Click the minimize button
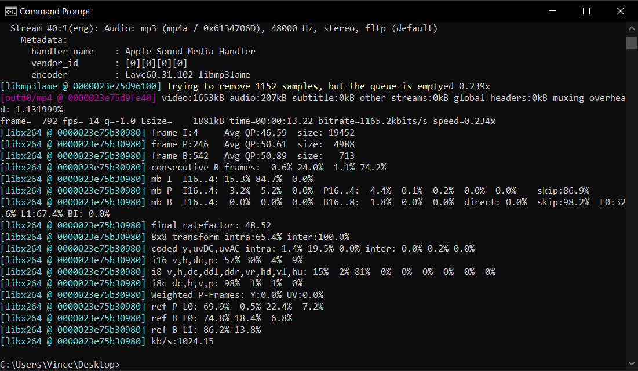 pos(554,10)
